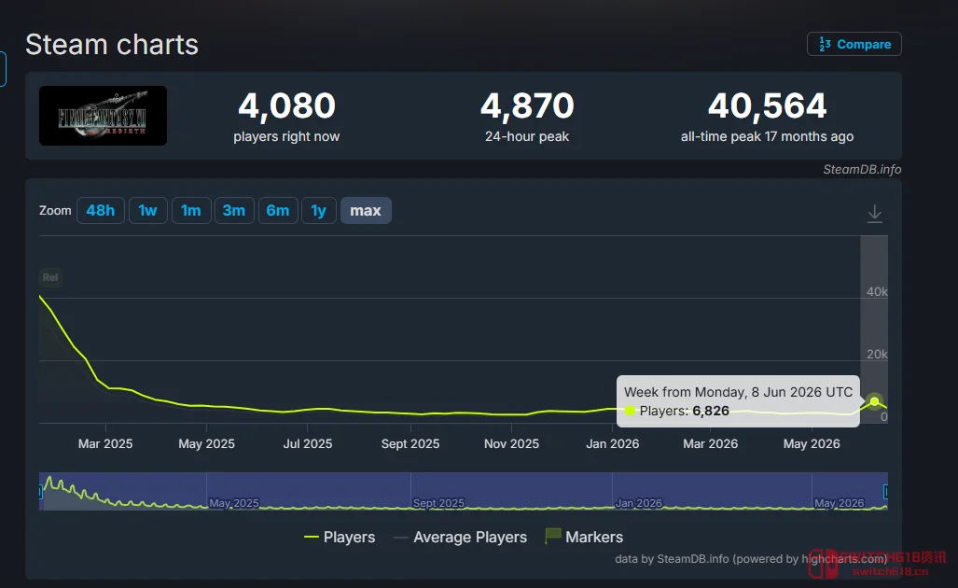Click the chart download menu icon
Screen dimensions: 958x588
click(874, 214)
